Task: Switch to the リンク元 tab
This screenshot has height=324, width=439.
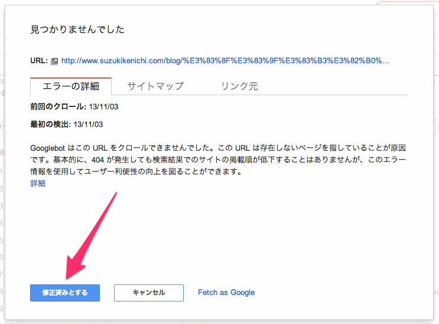Action: (240, 86)
